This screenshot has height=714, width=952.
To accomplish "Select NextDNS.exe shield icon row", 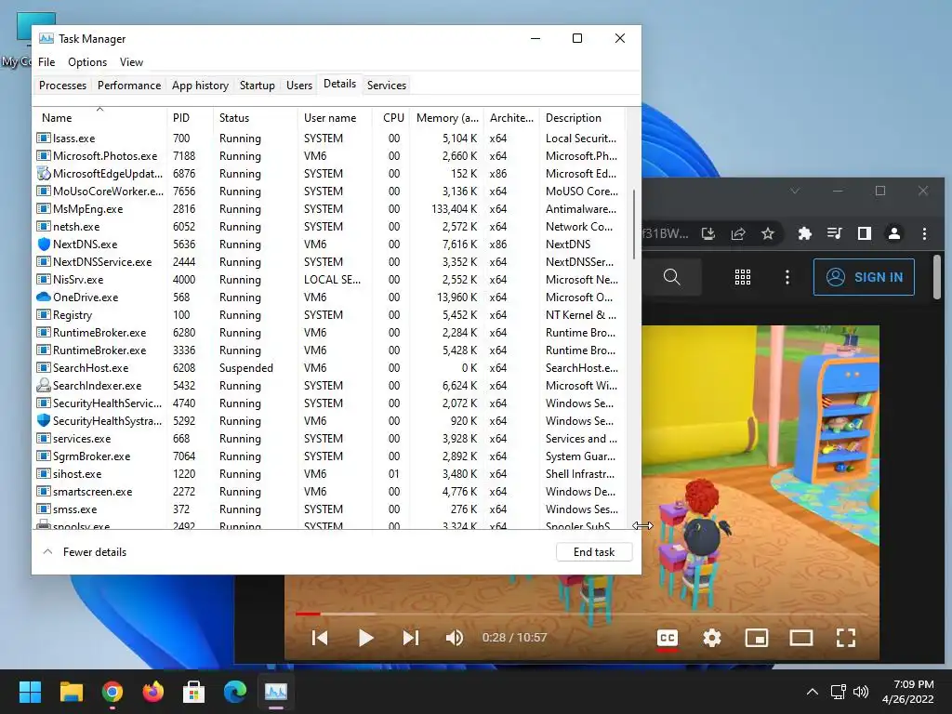I will tap(331, 245).
